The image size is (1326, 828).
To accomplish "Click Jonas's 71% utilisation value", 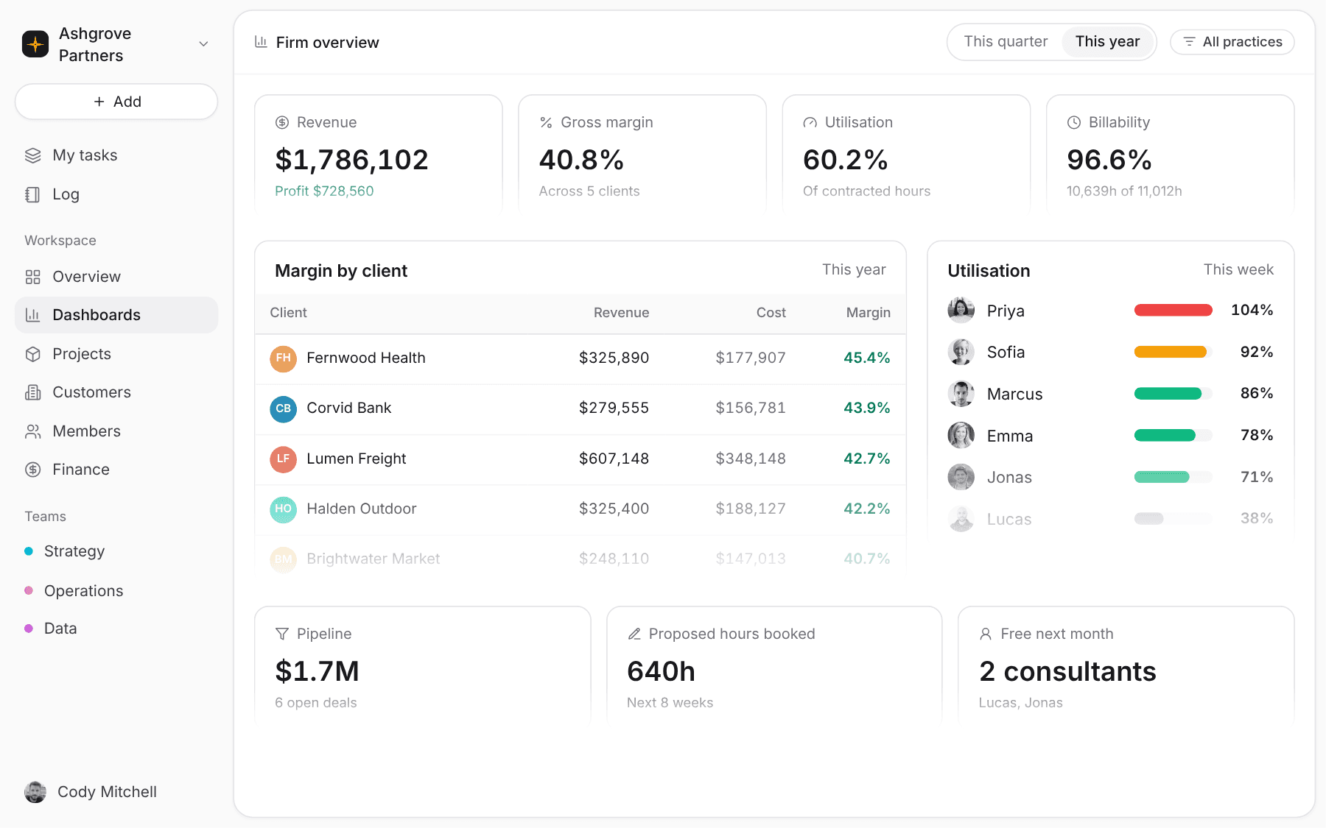I will point(1257,478).
